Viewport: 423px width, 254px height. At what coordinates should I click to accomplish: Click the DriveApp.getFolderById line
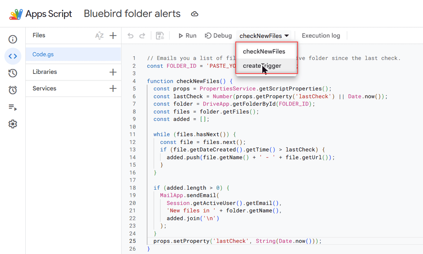(234, 104)
